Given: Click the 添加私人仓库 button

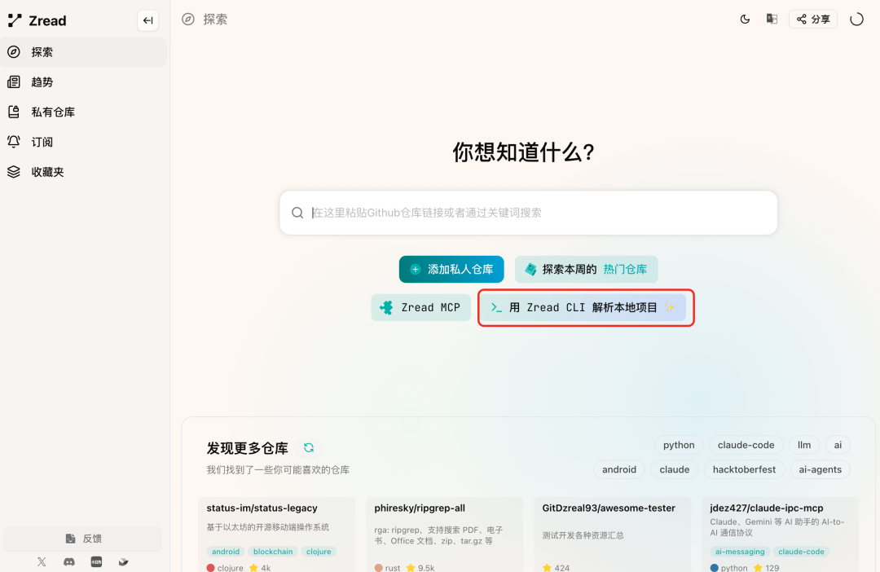Looking at the screenshot, I should click(x=451, y=269).
